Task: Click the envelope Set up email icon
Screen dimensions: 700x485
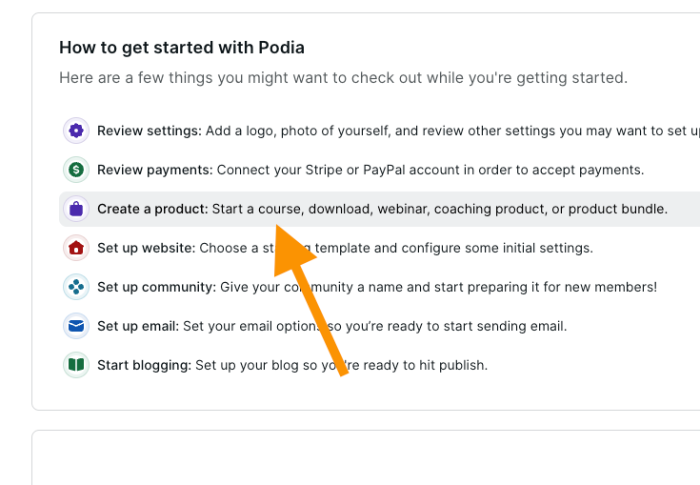Action: pyautogui.click(x=76, y=326)
